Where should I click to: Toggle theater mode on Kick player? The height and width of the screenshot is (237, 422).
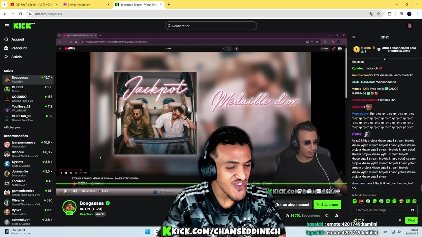tap(318, 191)
